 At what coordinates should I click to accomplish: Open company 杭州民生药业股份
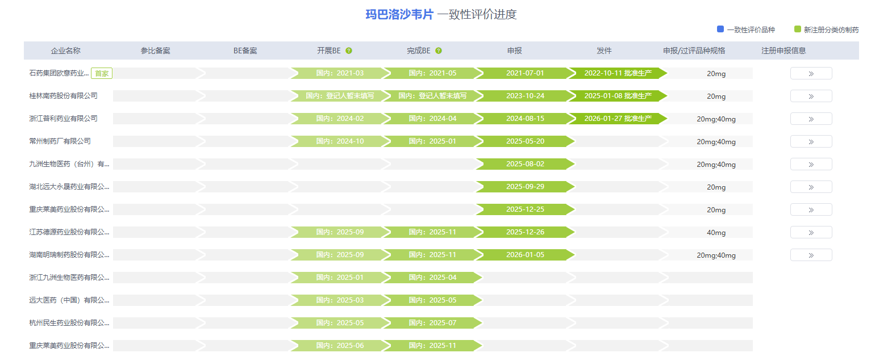(69, 323)
